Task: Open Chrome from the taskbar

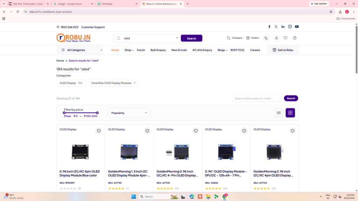Action: coord(225,196)
